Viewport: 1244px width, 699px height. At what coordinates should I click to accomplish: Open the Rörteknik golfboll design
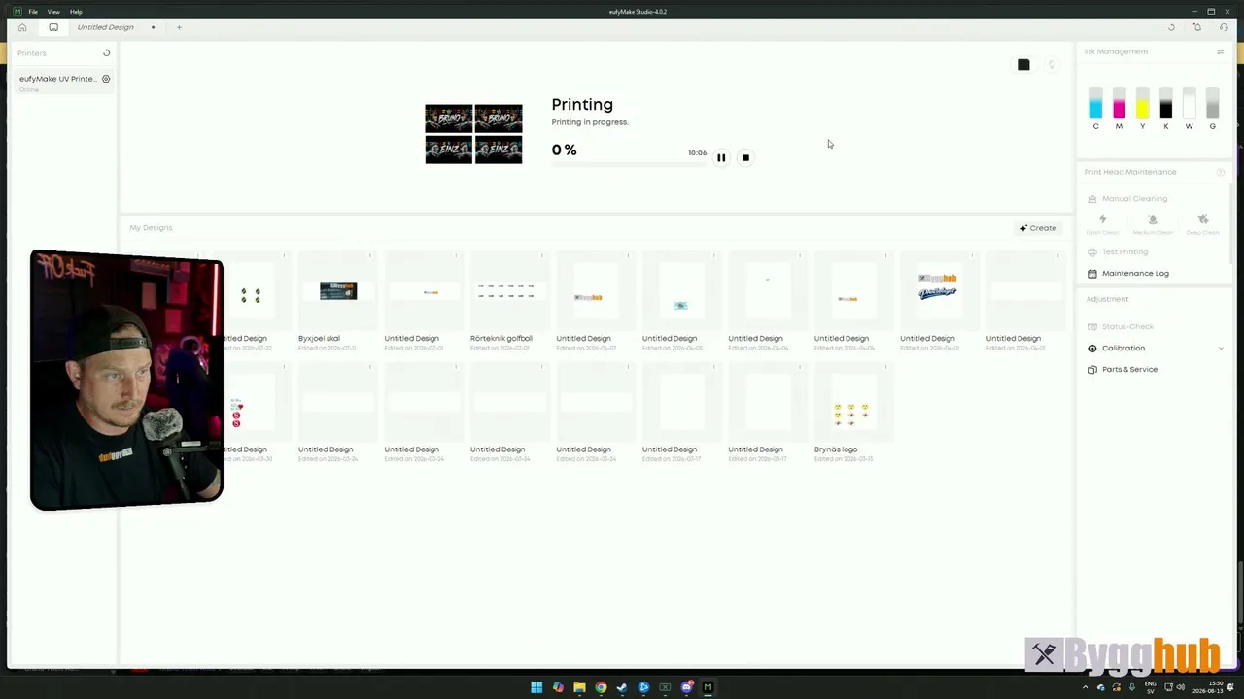click(x=509, y=301)
